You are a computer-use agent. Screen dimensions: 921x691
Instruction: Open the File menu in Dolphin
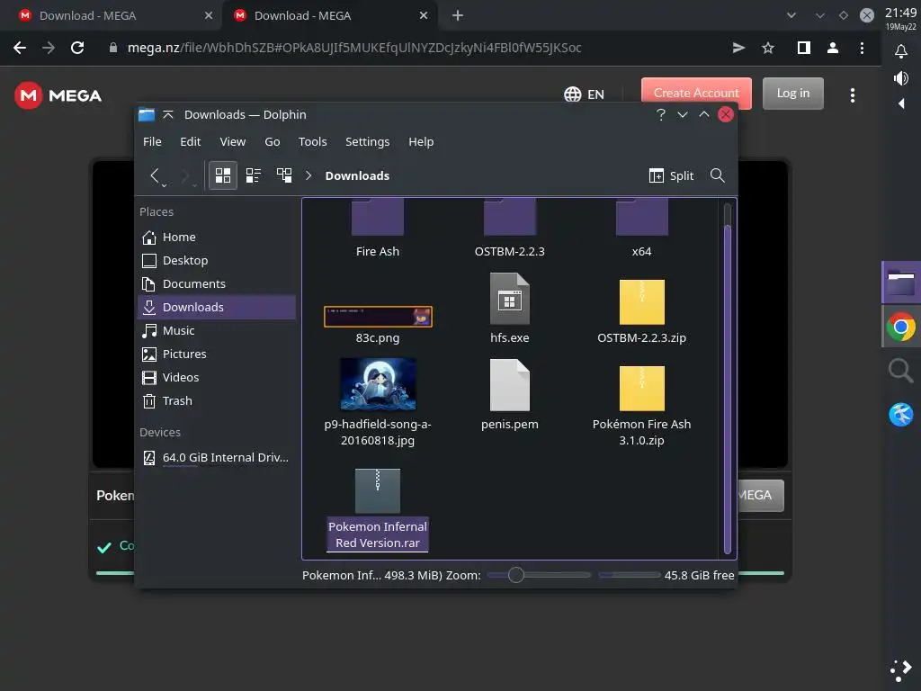tap(152, 141)
